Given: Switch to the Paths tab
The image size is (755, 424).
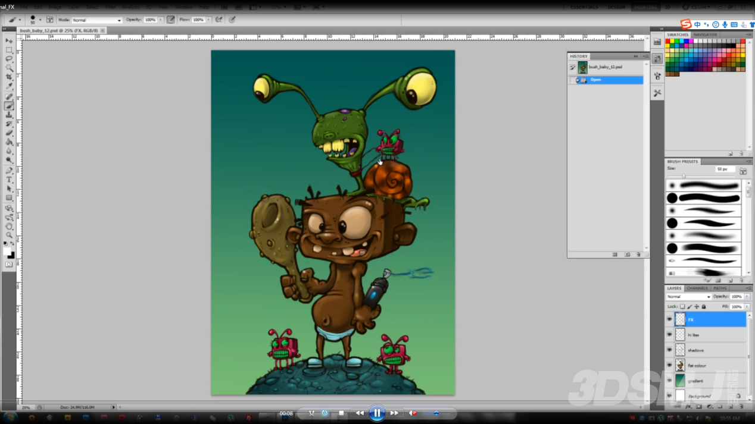Looking at the screenshot, I should click(720, 288).
